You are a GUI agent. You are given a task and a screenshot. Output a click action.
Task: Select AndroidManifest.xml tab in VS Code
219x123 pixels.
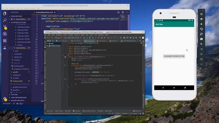(44, 12)
